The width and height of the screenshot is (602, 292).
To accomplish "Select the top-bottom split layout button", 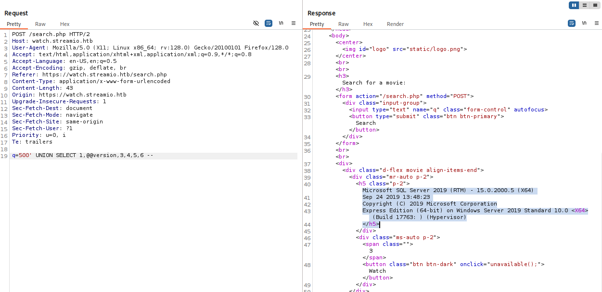I will pyautogui.click(x=585, y=5).
